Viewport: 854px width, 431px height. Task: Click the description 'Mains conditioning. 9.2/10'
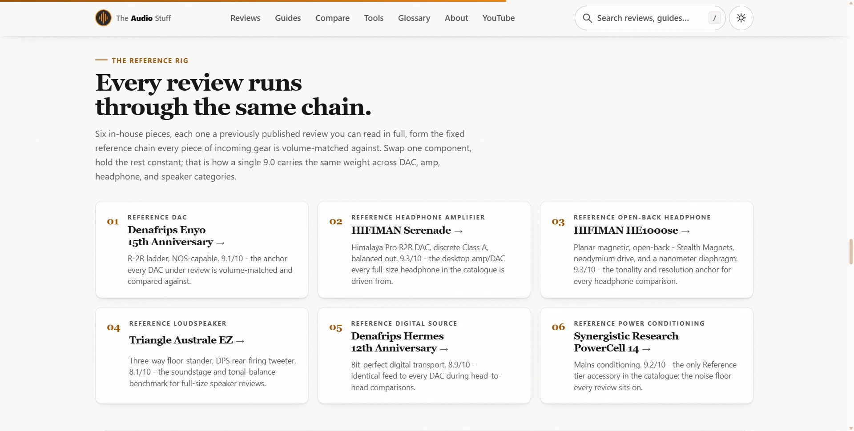pyautogui.click(x=657, y=376)
